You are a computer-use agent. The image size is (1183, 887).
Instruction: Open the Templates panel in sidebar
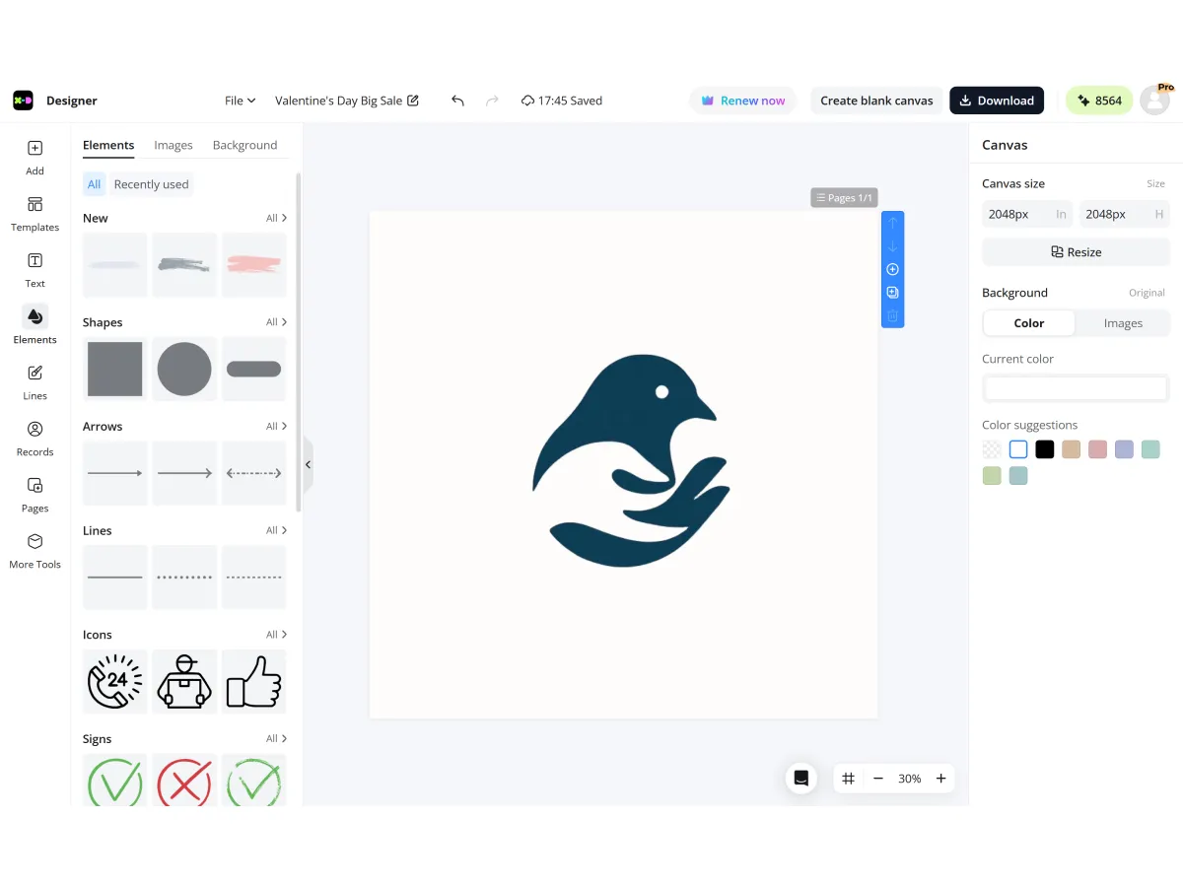35,213
